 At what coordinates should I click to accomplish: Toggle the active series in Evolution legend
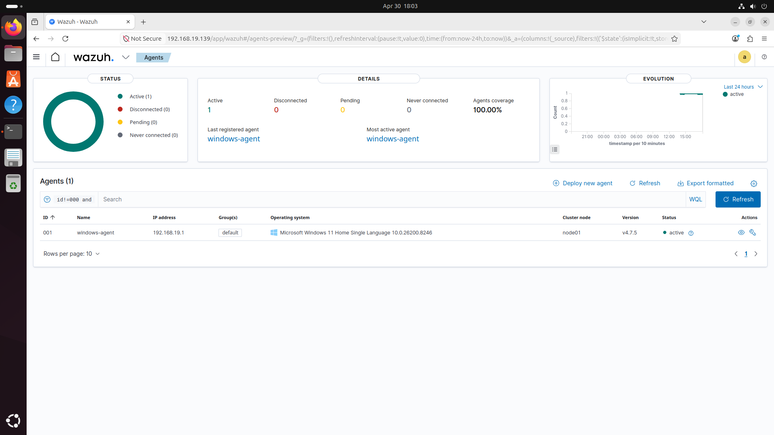click(x=733, y=94)
